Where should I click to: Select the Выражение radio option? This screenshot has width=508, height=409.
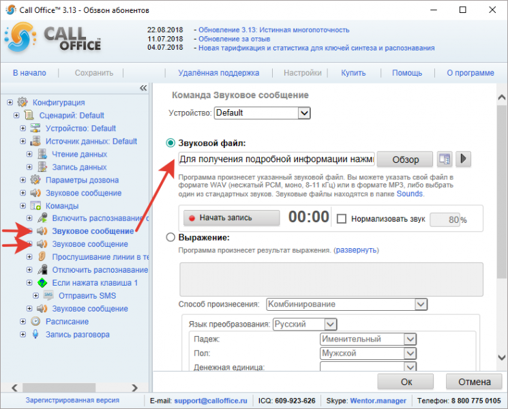(x=170, y=237)
